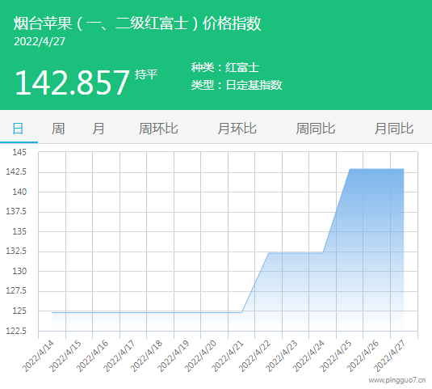The image size is (432, 389).
Task: Click the 2022/4/27 x-axis date label
Action: 389,356
